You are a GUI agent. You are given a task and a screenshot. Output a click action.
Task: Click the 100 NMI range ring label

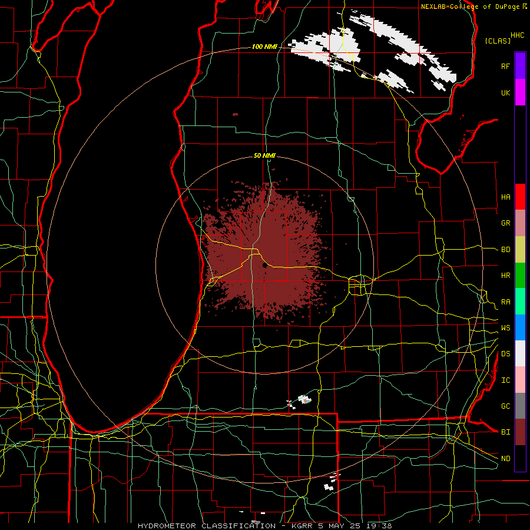(x=264, y=47)
